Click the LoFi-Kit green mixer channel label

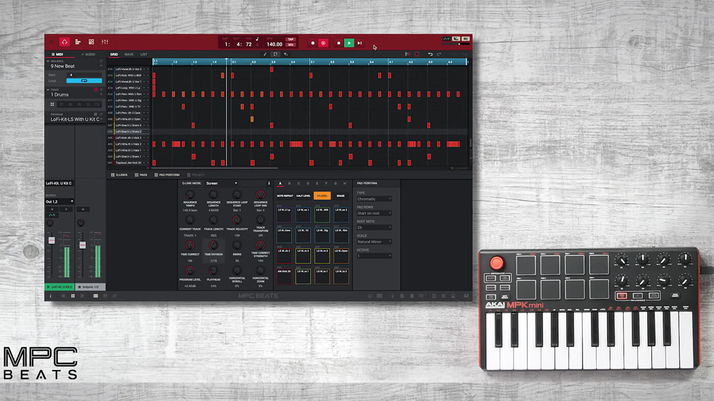(x=60, y=287)
